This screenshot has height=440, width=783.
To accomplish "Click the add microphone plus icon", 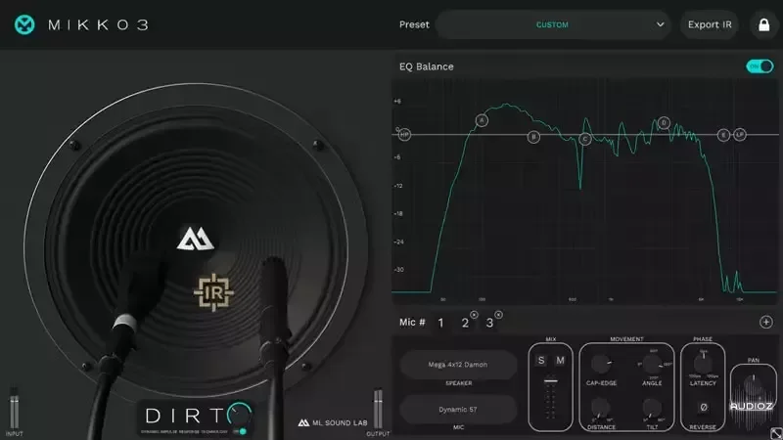I will 766,323.
